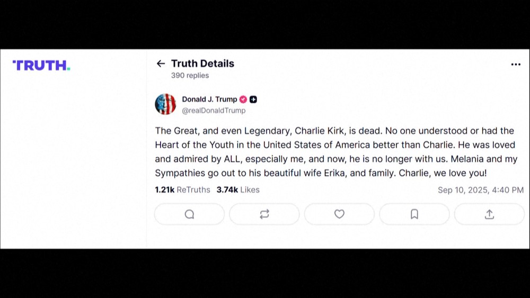Open the Truth Social logo home link
The width and height of the screenshot is (530, 298).
41,65
